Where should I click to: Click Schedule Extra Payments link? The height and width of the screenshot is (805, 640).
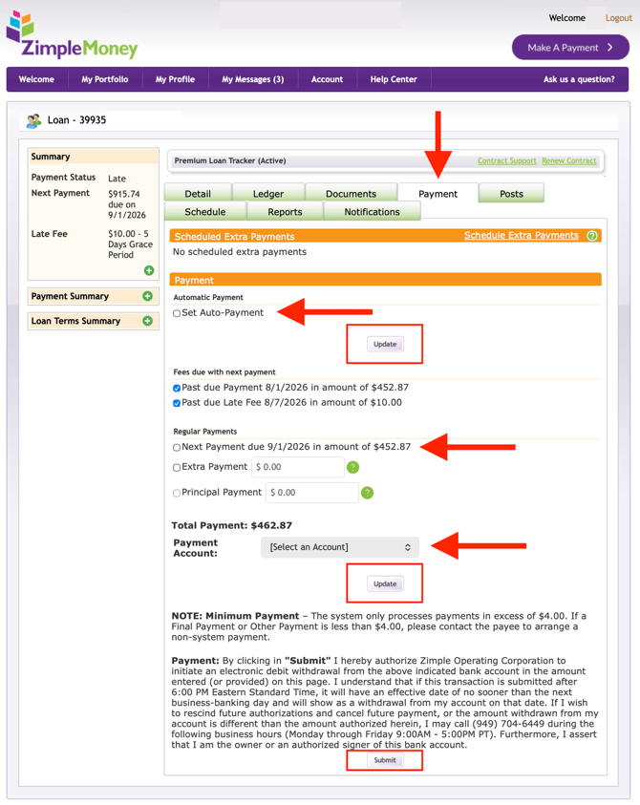tap(522, 235)
